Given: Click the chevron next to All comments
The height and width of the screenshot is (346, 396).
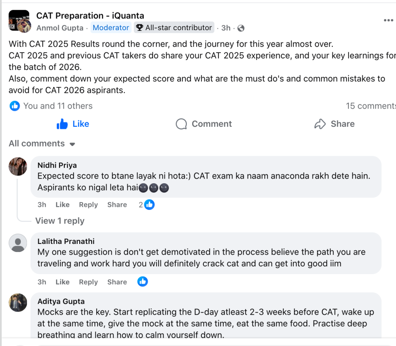Looking at the screenshot, I should click(72, 144).
